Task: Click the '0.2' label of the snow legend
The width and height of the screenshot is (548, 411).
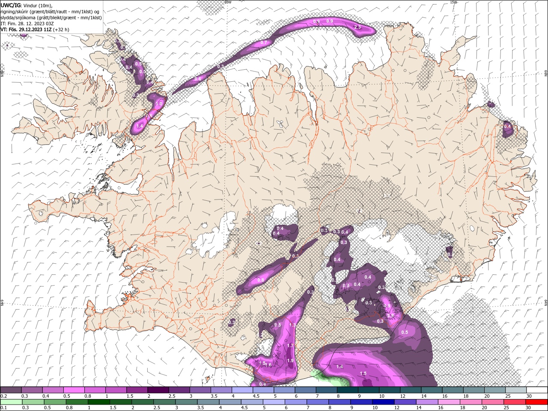Action: [4, 396]
